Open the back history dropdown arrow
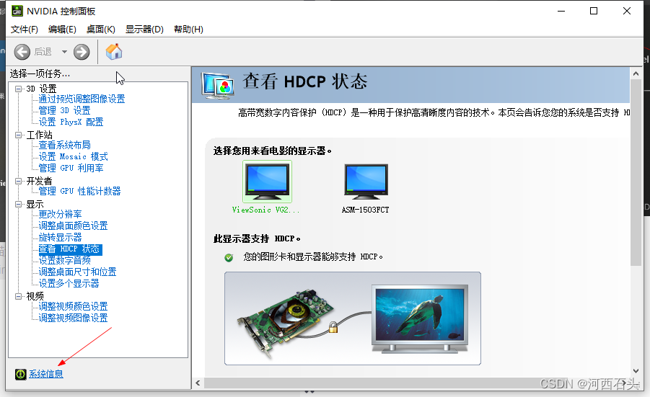This screenshot has width=650, height=397. (x=64, y=52)
